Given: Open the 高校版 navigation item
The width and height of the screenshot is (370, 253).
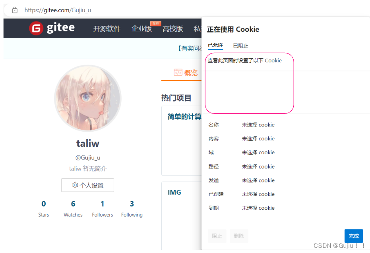Looking at the screenshot, I should pyautogui.click(x=172, y=29).
